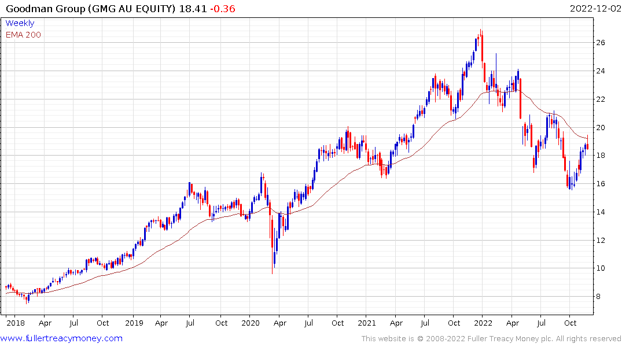This screenshot has height=347, width=622.
Task: Click the -0.36 price change value
Action: pos(223,9)
